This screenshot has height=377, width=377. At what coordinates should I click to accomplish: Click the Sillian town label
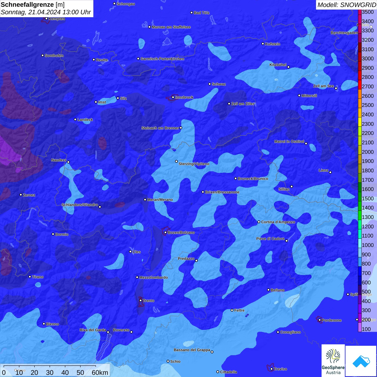coord(284,189)
